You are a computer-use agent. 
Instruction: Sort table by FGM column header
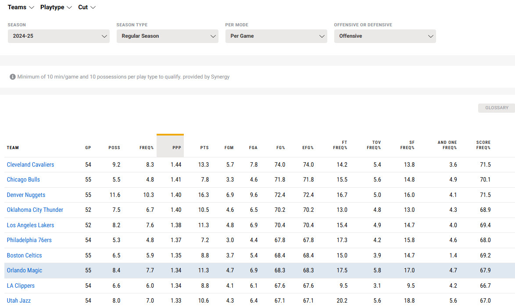(x=229, y=148)
